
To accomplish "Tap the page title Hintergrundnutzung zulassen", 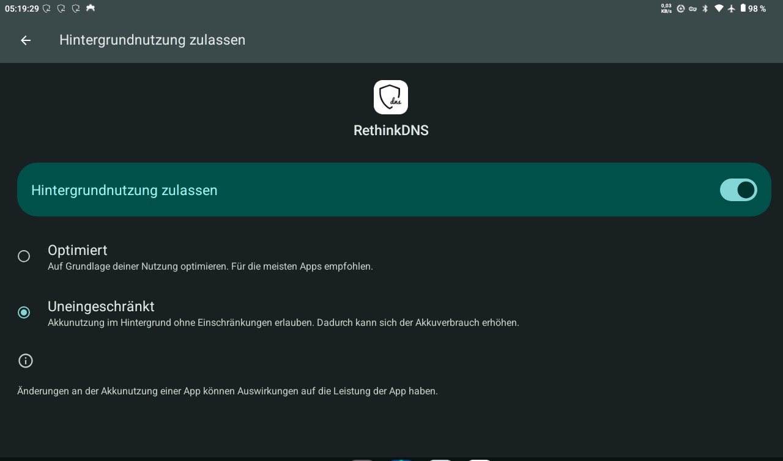I will [x=152, y=40].
